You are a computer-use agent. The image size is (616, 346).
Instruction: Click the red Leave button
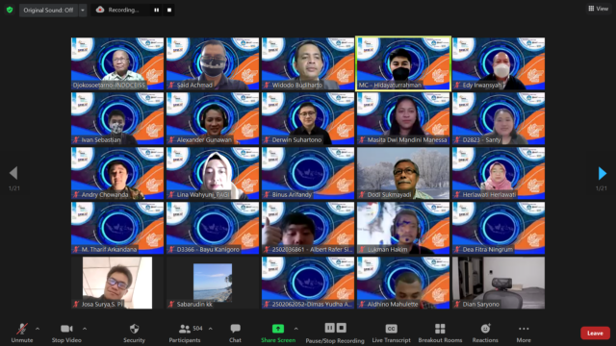595,334
